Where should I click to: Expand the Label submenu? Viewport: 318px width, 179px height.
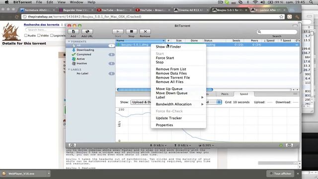[178, 97]
